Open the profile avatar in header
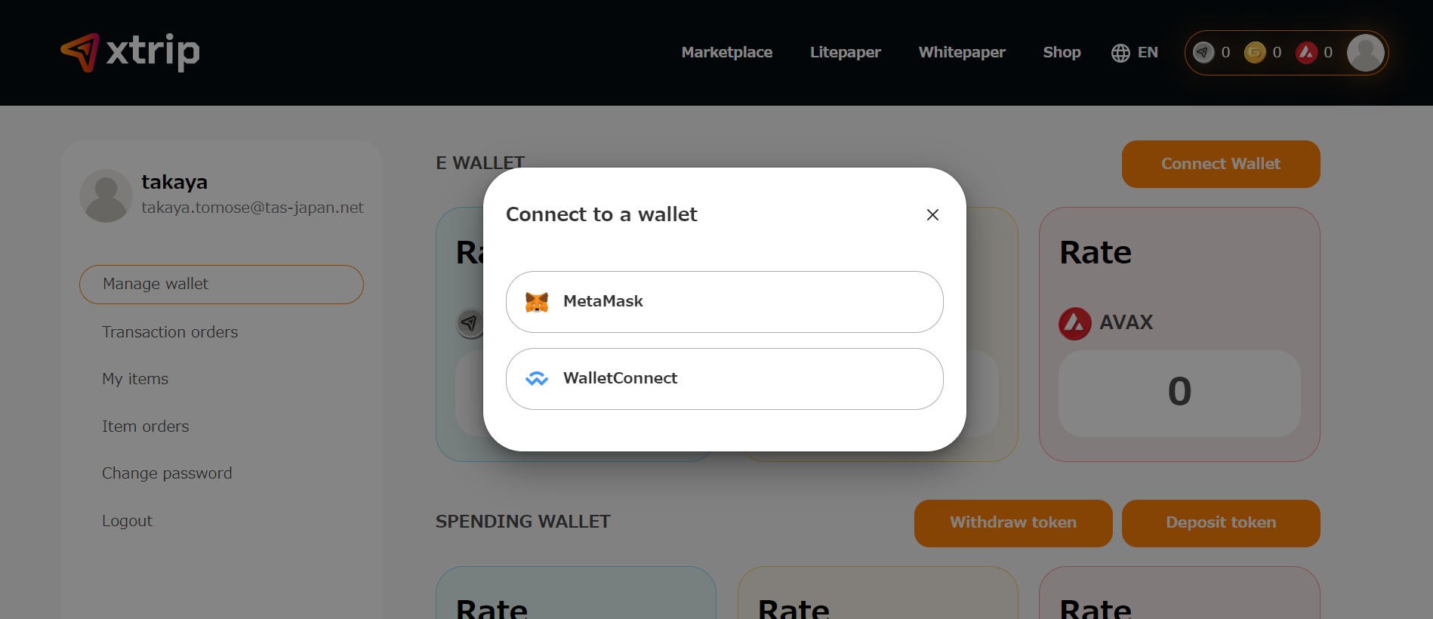The image size is (1433, 619). (1365, 53)
